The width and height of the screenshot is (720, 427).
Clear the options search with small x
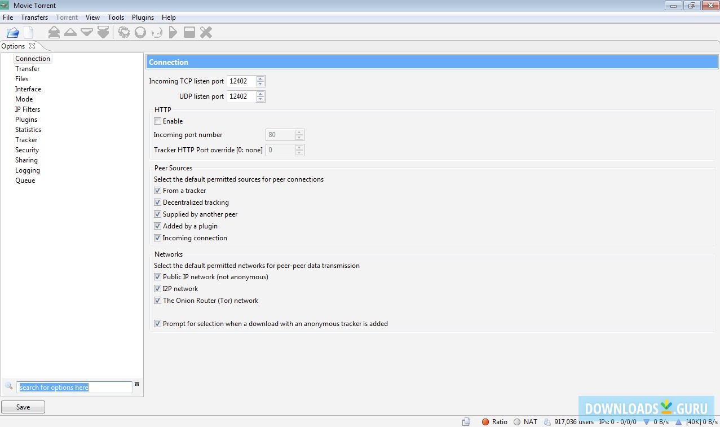(x=137, y=384)
